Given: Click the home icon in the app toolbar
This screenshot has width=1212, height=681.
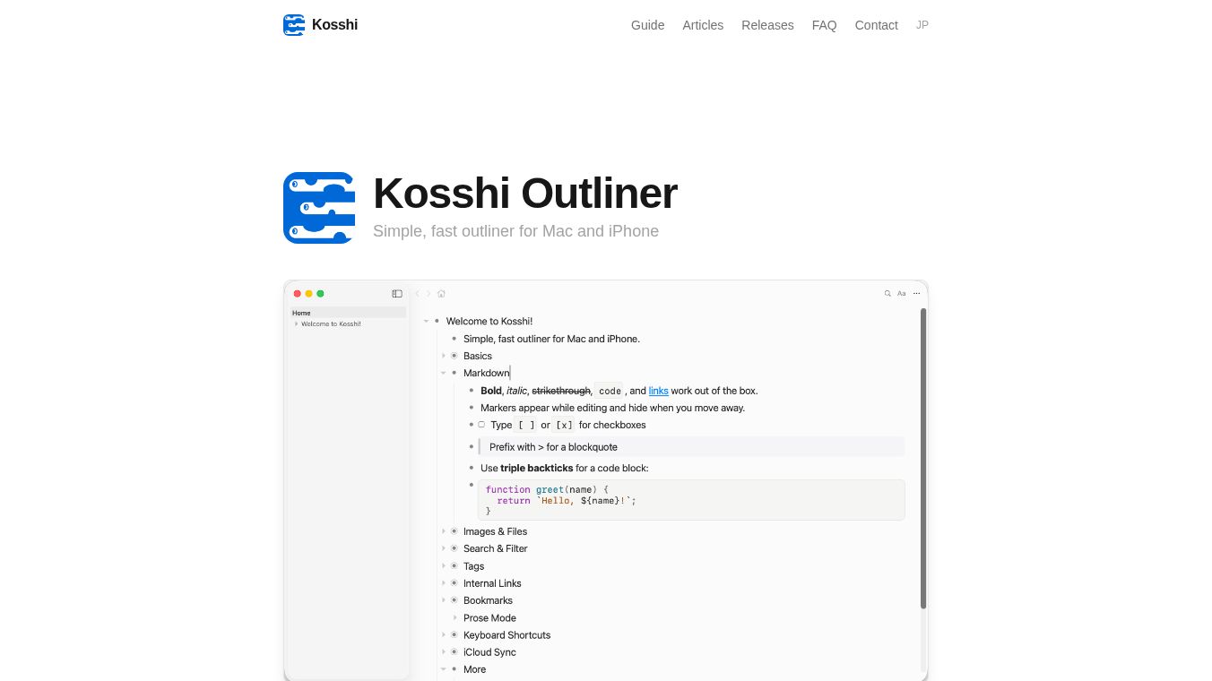Looking at the screenshot, I should coord(441,294).
